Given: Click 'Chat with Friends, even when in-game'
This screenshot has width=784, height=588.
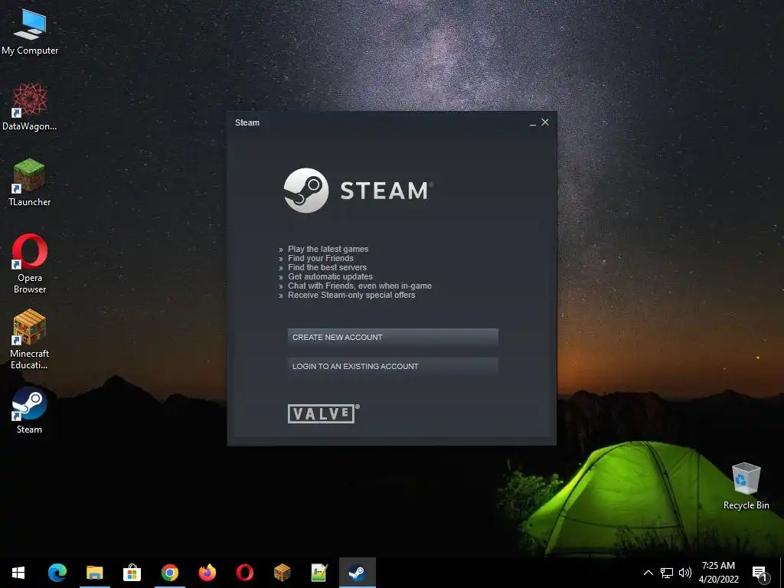Looking at the screenshot, I should pos(360,286).
